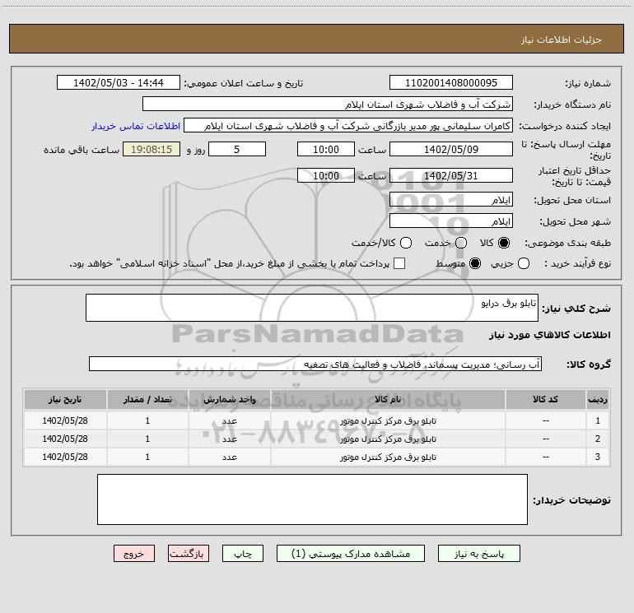Choose the متوسط purchase process option
Screen dimensions: 634x613
[x=475, y=264]
